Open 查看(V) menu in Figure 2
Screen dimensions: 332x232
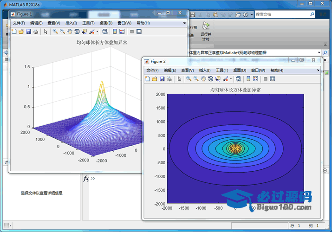click(188, 71)
